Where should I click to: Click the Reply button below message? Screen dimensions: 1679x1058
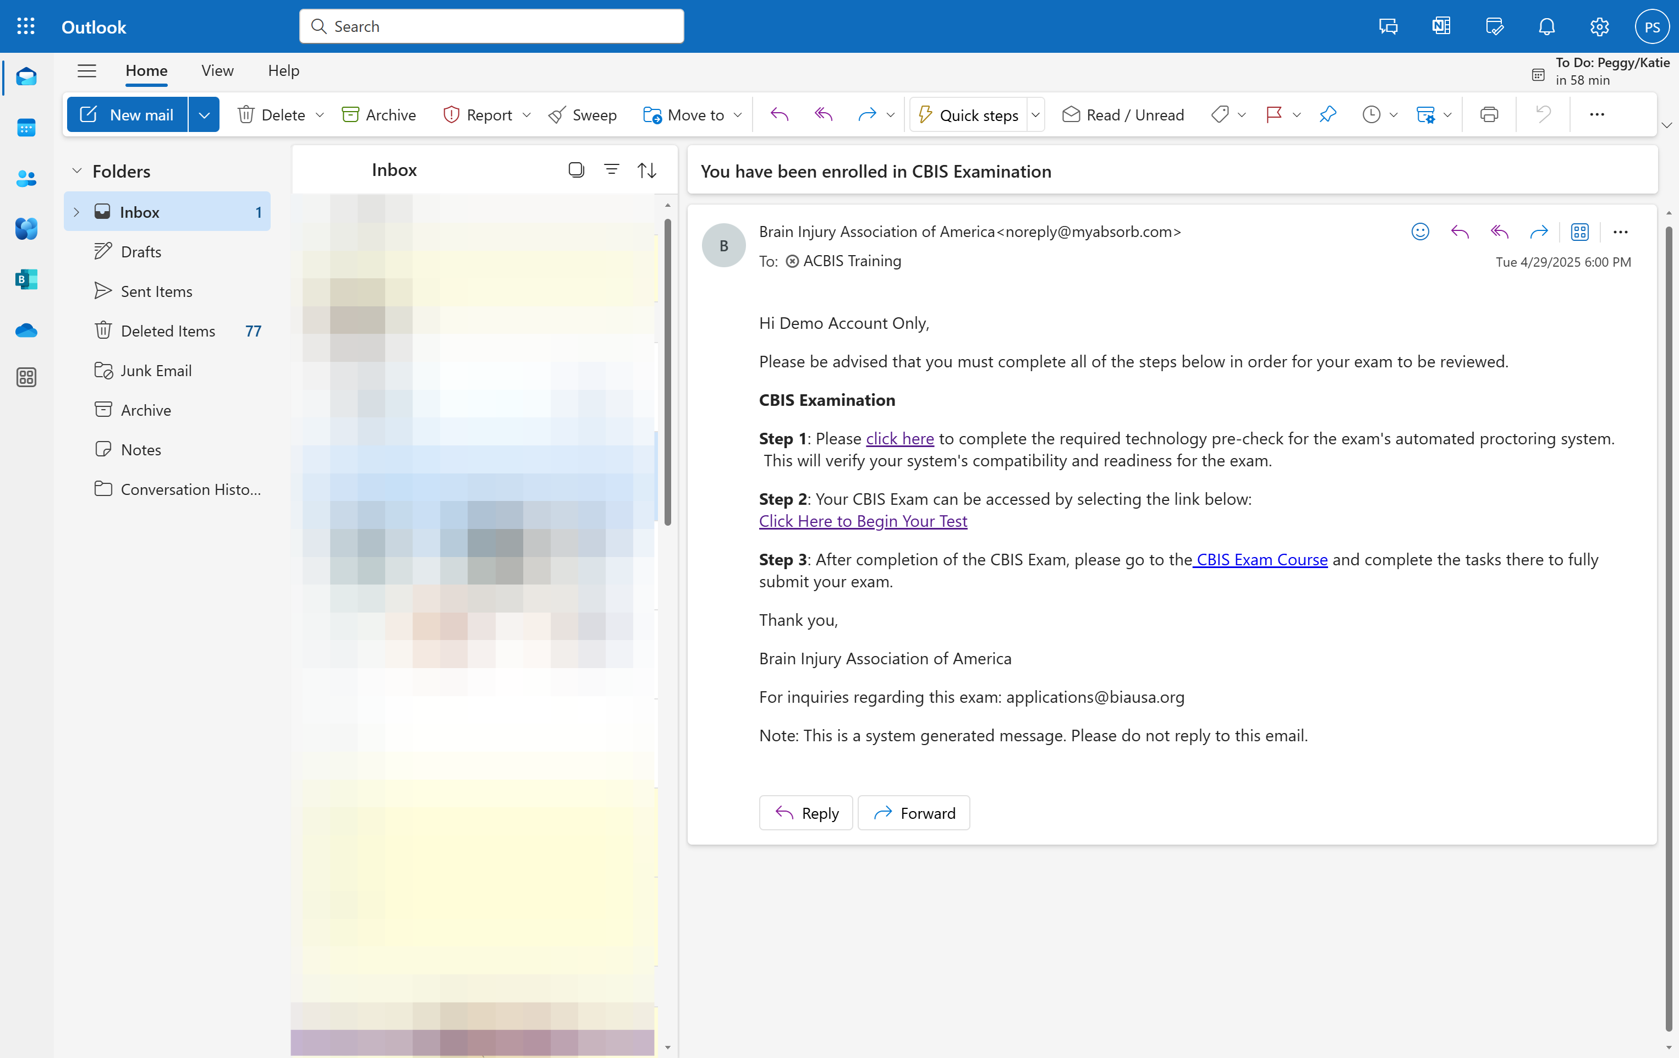[x=805, y=813]
